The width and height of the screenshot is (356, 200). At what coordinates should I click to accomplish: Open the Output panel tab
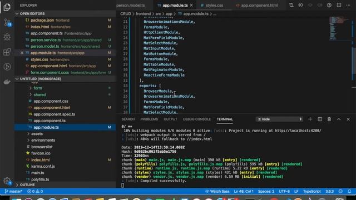pos(170,119)
